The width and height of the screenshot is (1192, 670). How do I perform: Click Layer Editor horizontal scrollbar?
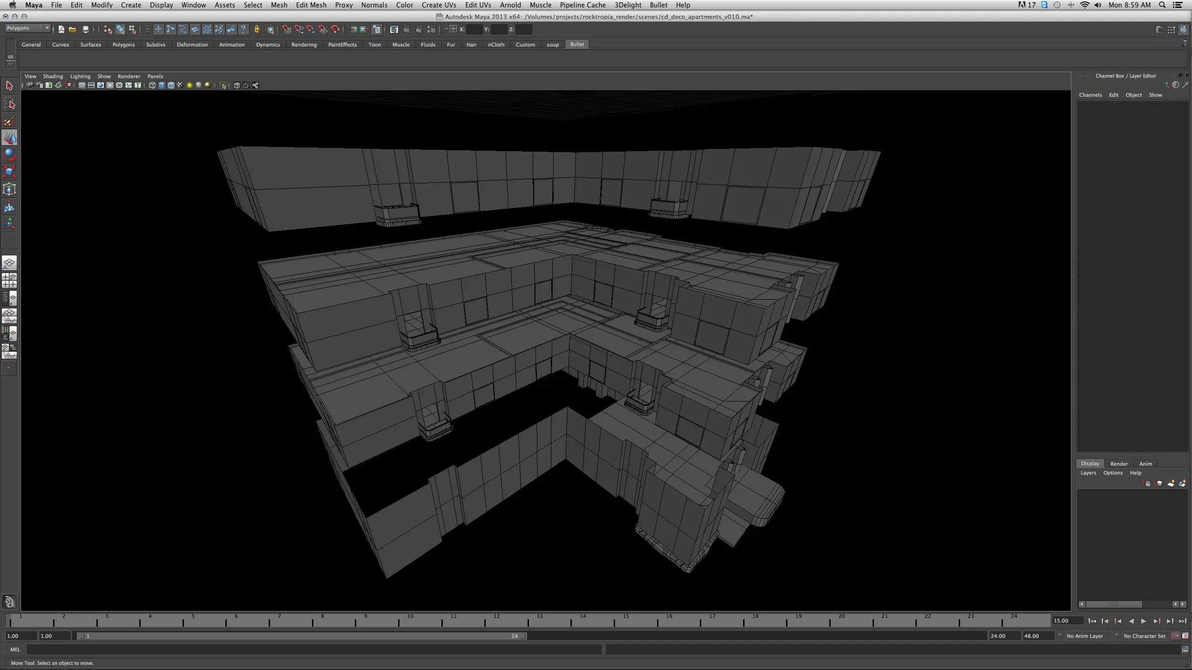pos(1114,604)
